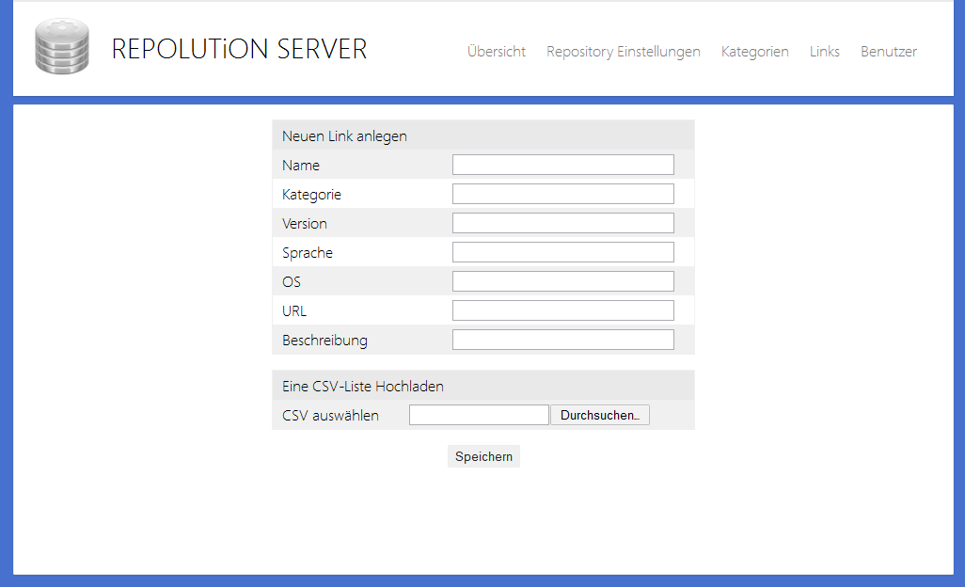Open the Übersicht page

[496, 52]
